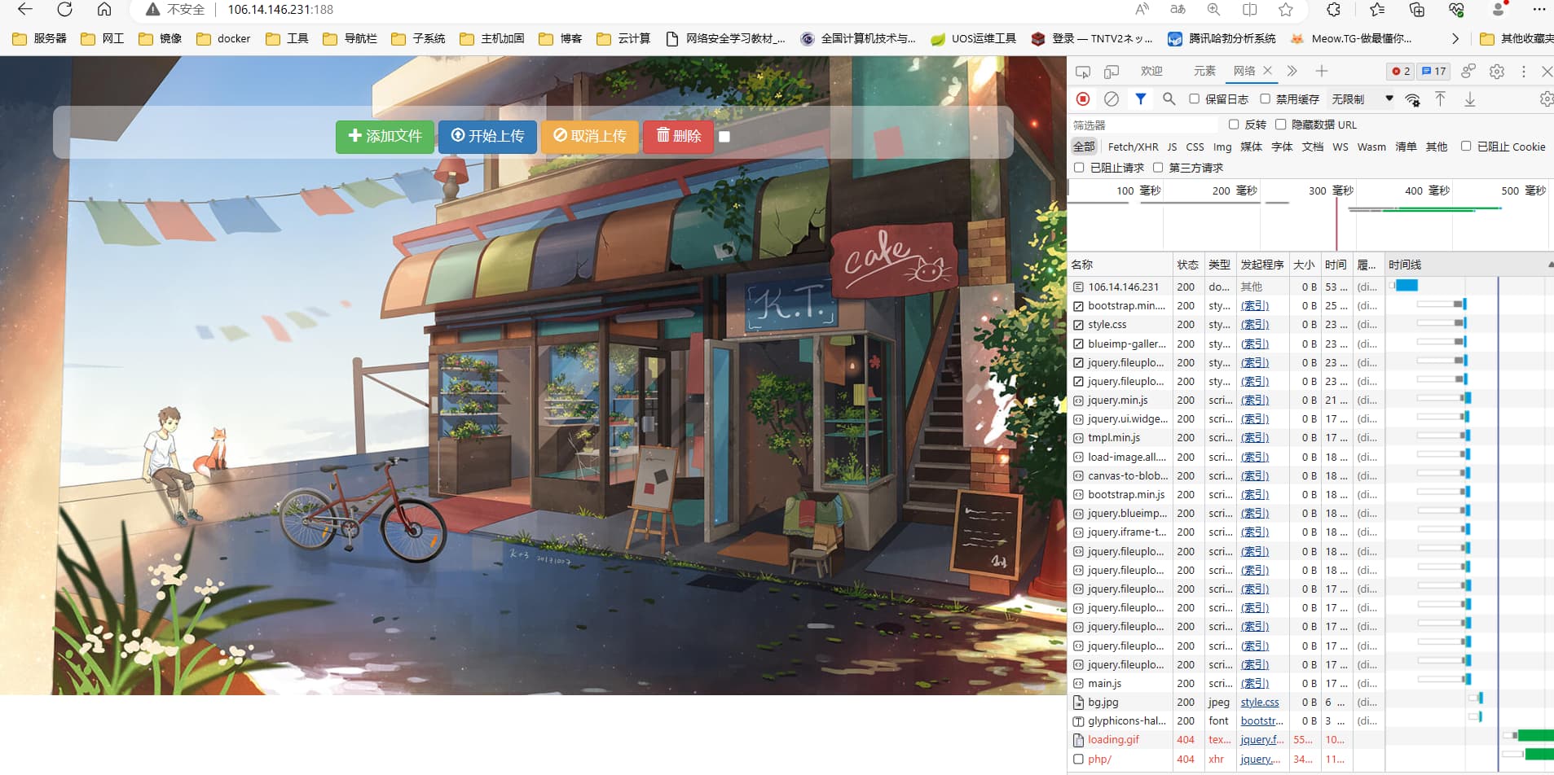Open the 其他收藏夹 folder
Image resolution: width=1554 pixels, height=775 pixels.
(1516, 38)
